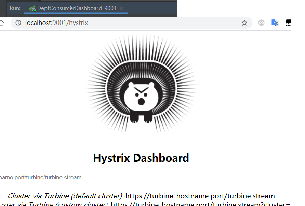
Task: Click the address bar showing localhost:9001/hystrix
Action: pos(132,23)
